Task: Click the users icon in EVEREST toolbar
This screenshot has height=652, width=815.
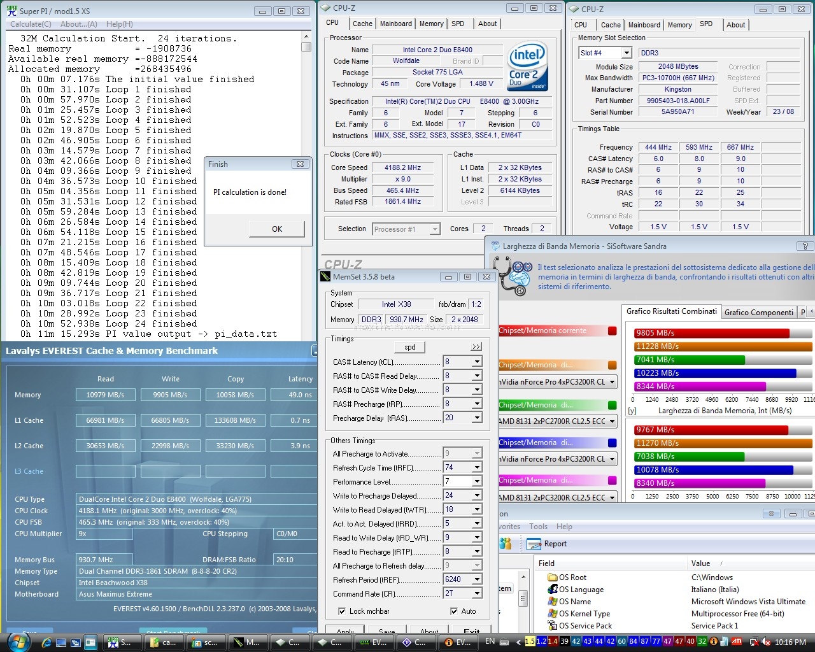Action: click(x=506, y=544)
